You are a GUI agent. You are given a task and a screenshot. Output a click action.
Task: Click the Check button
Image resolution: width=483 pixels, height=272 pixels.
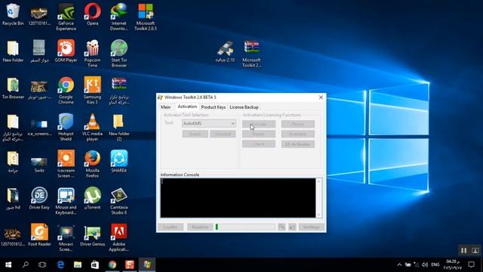[259, 144]
